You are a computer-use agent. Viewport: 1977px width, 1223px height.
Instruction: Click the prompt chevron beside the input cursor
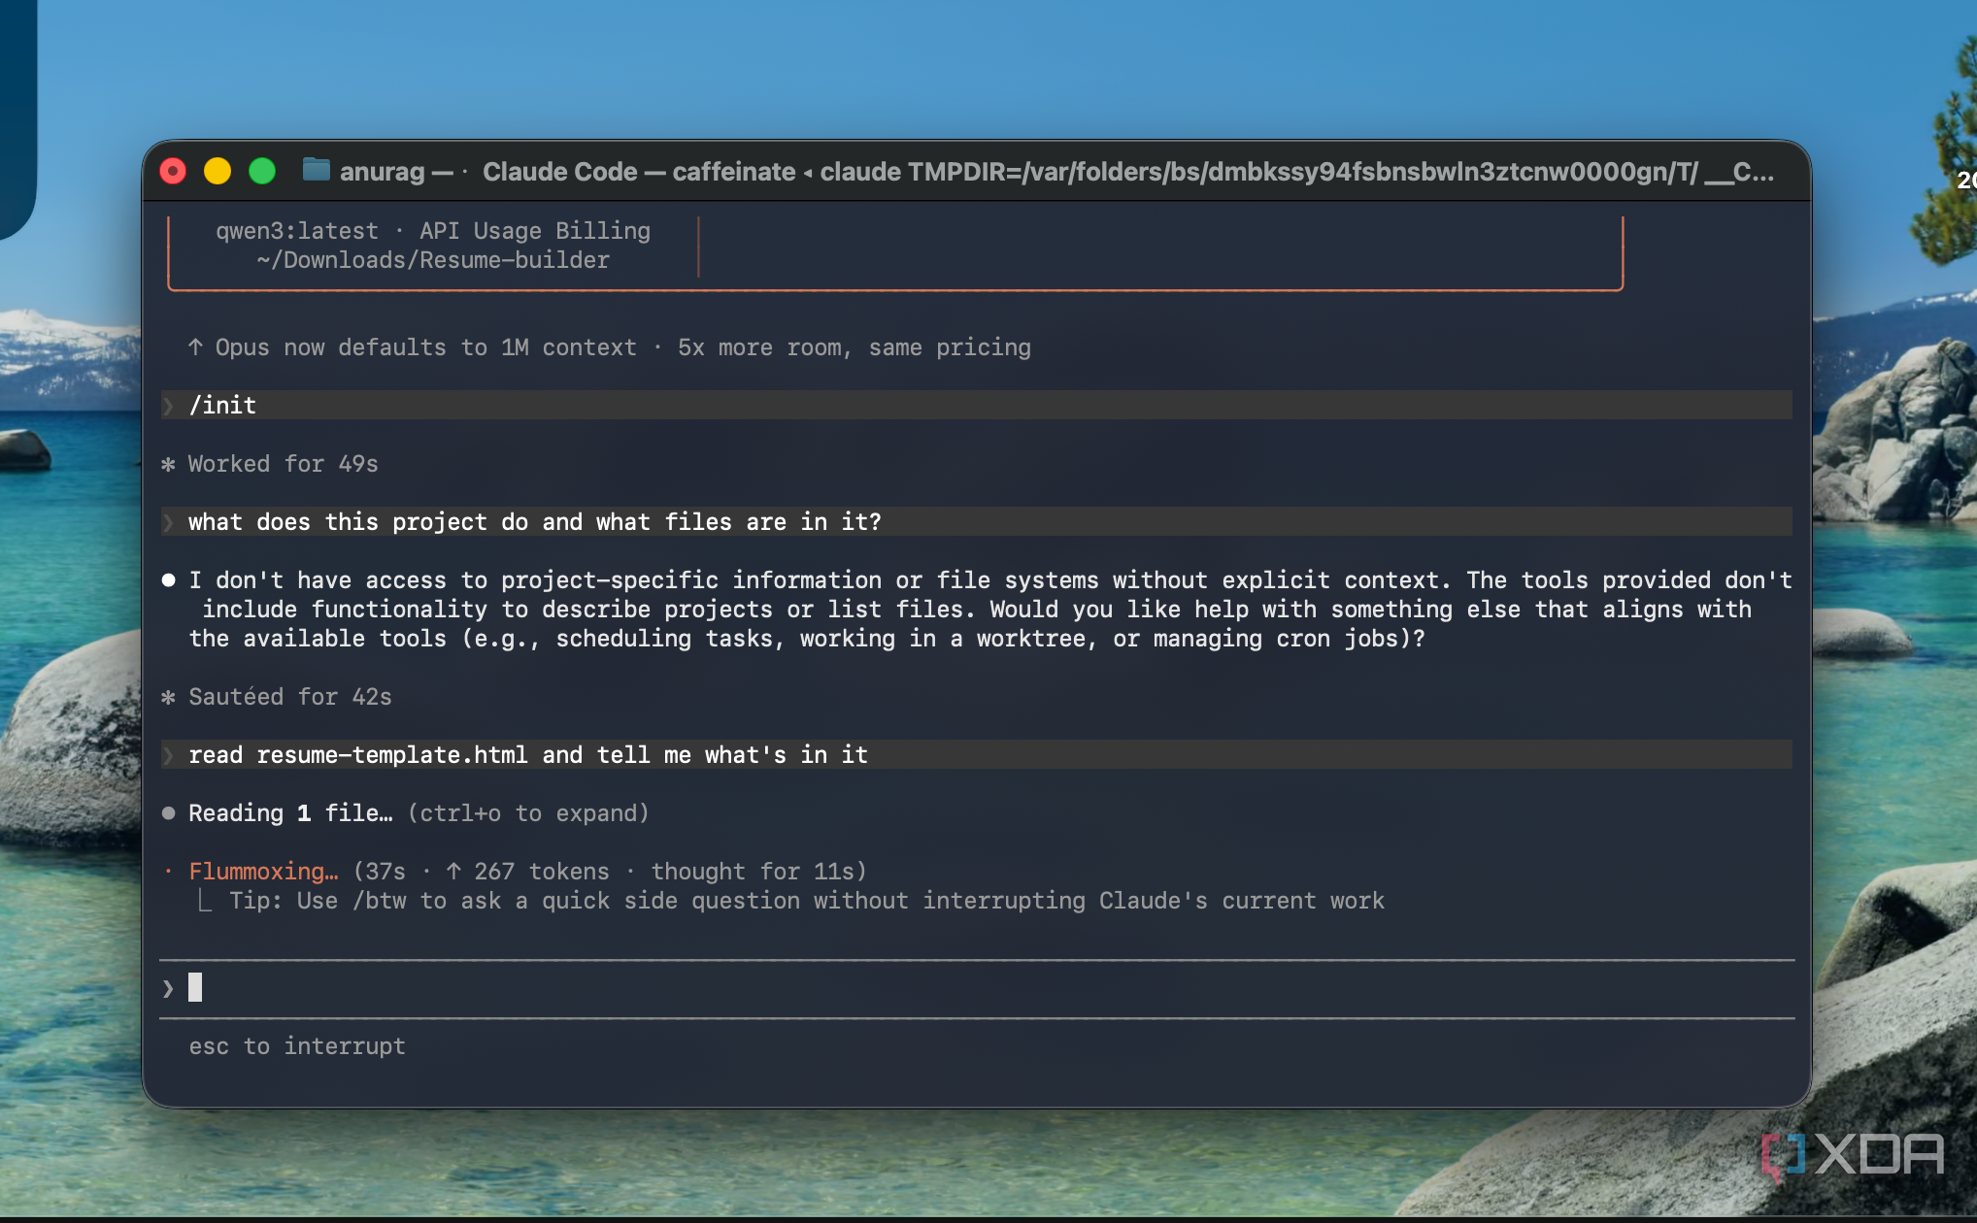click(x=168, y=988)
